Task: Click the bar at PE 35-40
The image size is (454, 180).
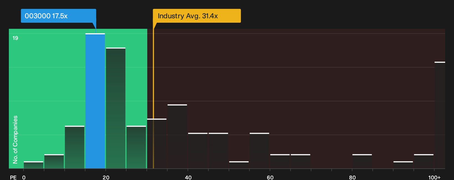Action: coord(177,137)
